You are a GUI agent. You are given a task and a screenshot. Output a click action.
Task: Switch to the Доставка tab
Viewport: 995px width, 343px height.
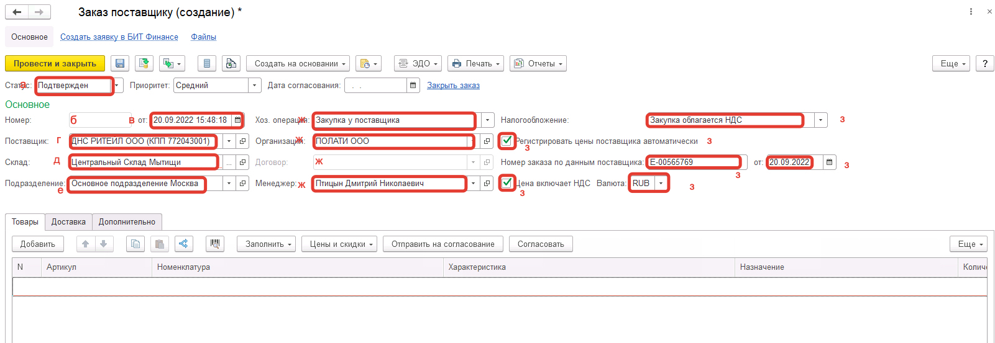68,221
